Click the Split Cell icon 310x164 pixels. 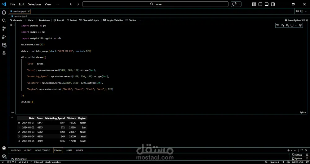[x=292, y=25]
